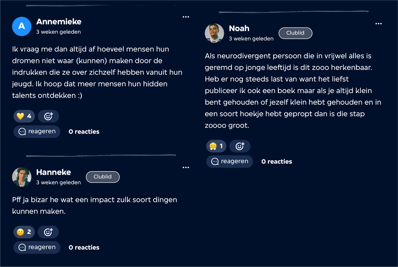Click the 'Clublid' badge next to Noah
398x267 pixels.
pyautogui.click(x=295, y=33)
